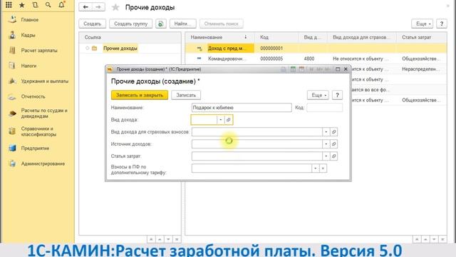Open the History icon in top panel
The height and width of the screenshot is (257, 456).
35,5
